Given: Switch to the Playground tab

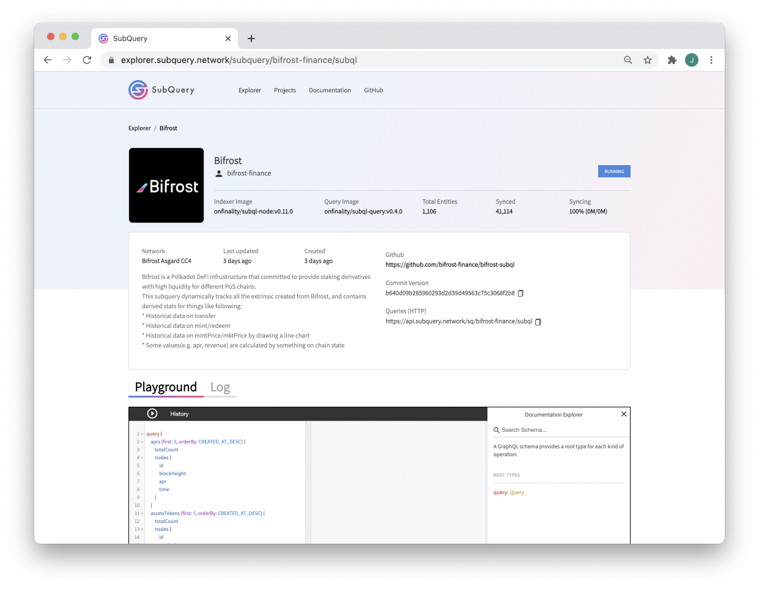Looking at the screenshot, I should [x=166, y=387].
